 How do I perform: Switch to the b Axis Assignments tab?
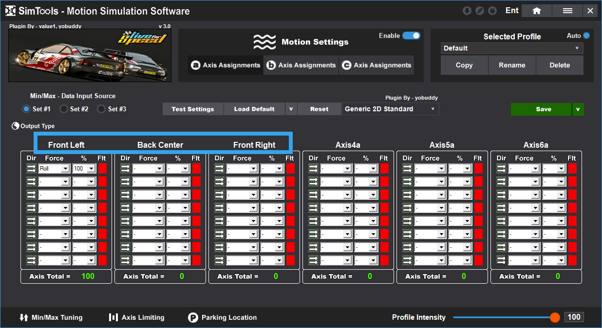click(301, 65)
